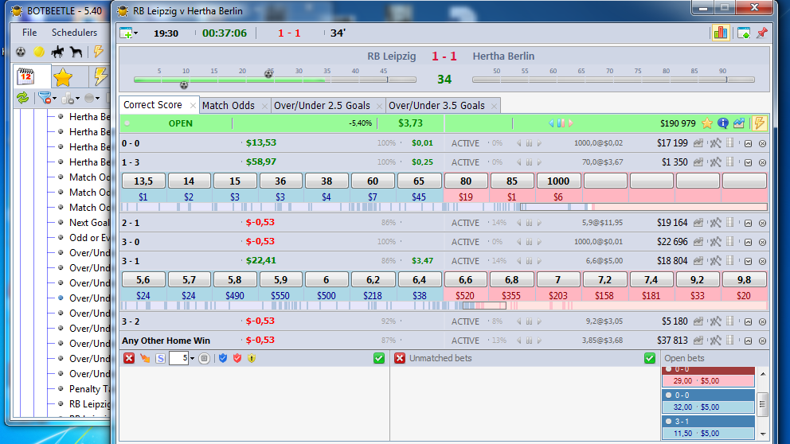Cancel all bets with red X in bet toolbar

pyautogui.click(x=129, y=358)
